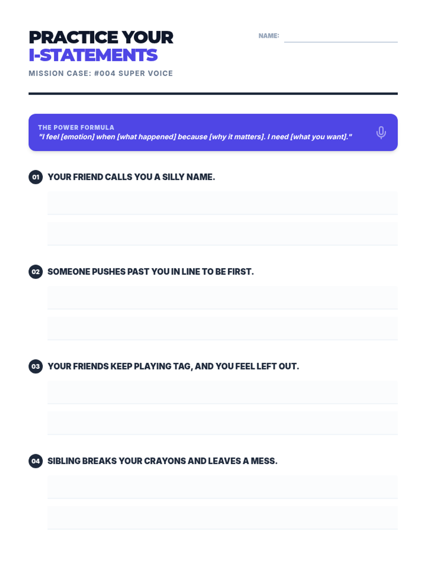The width and height of the screenshot is (426, 568).
Task: Select second answer line under silly name prompt
Action: 223,234
